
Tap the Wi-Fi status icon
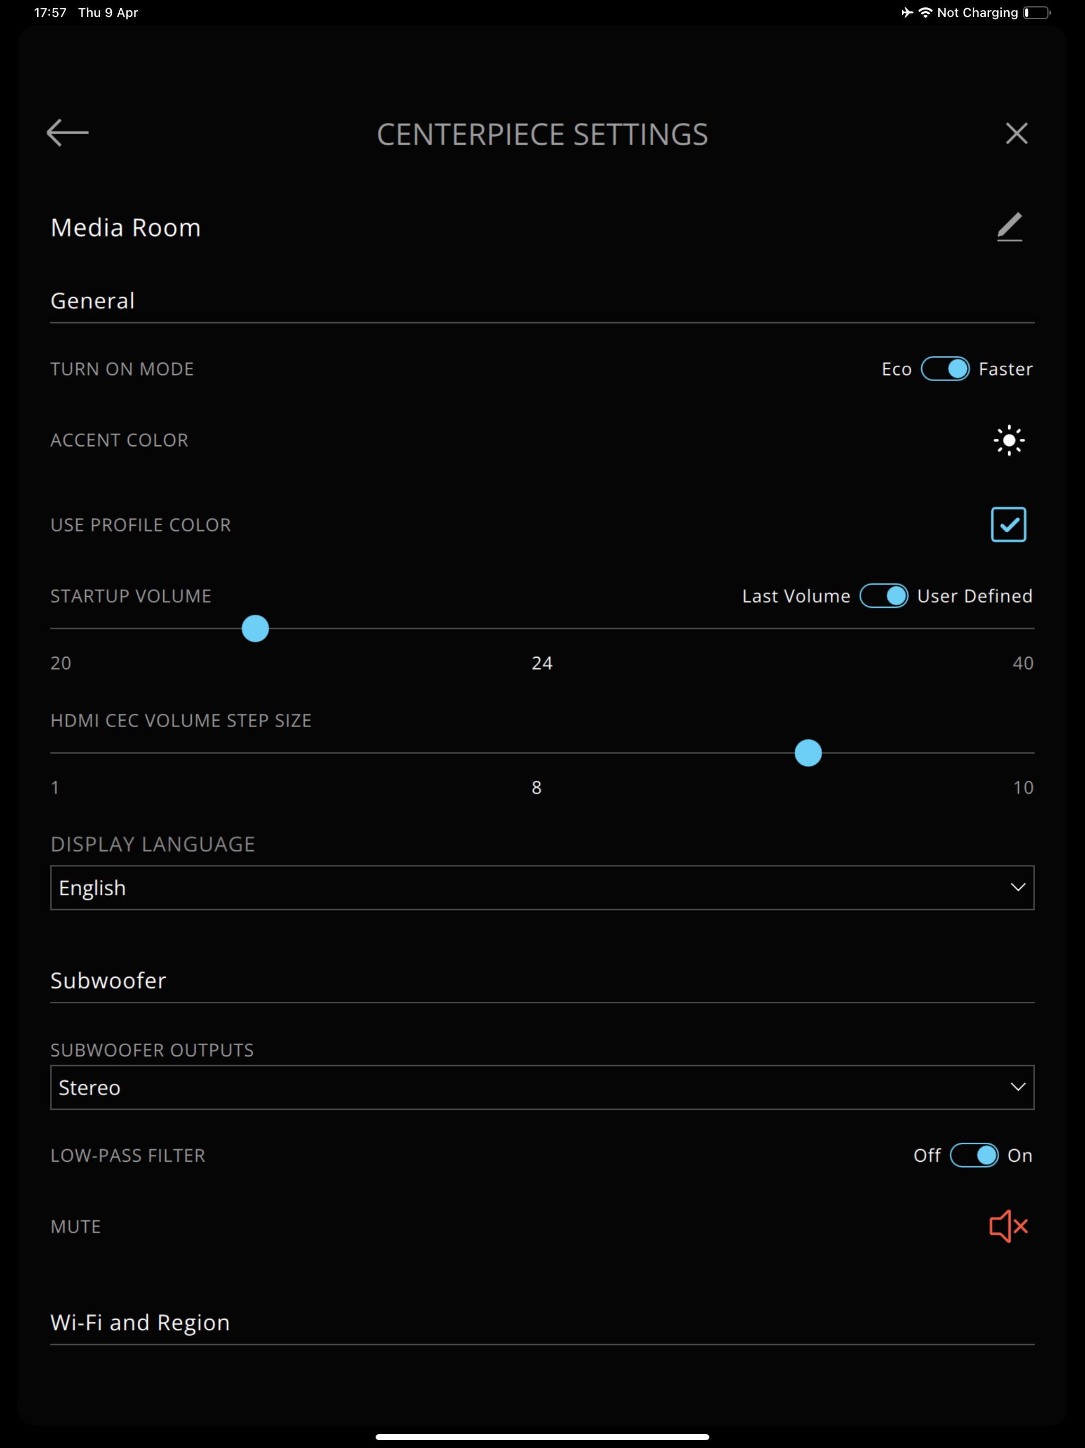pos(926,12)
